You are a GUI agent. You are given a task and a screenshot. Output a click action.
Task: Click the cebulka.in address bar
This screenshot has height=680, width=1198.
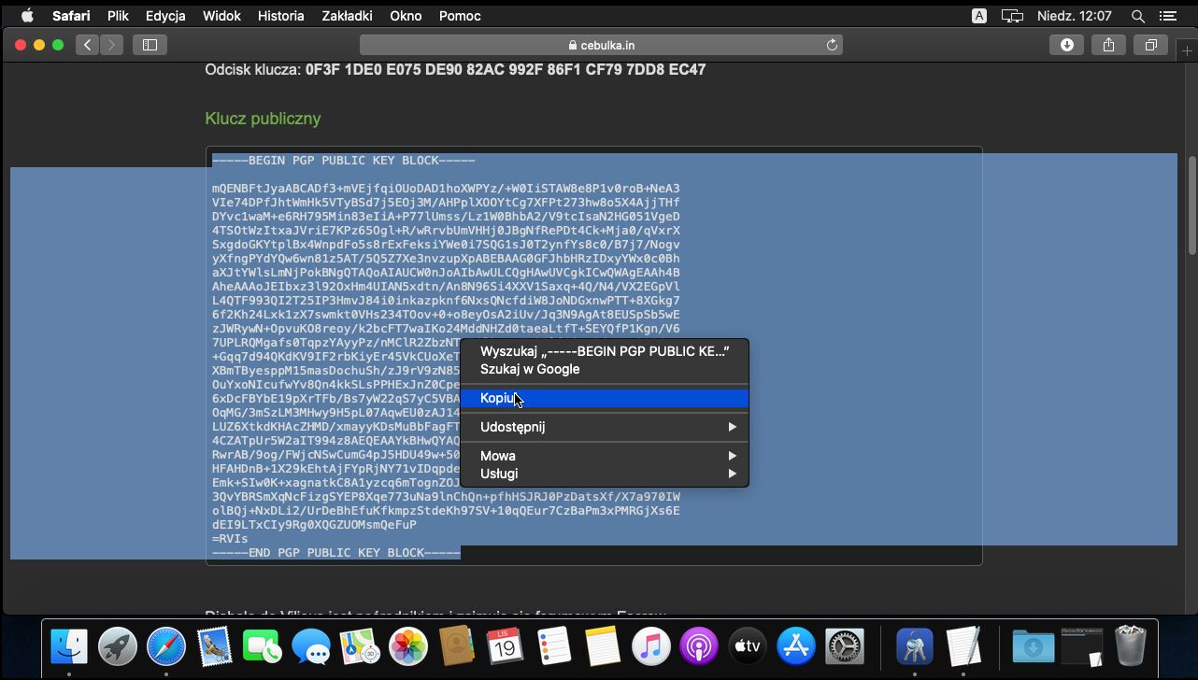pyautogui.click(x=602, y=45)
